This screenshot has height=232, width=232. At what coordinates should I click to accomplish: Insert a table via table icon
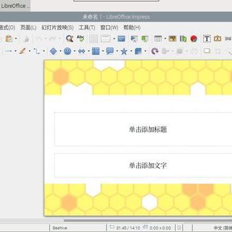[158, 39]
